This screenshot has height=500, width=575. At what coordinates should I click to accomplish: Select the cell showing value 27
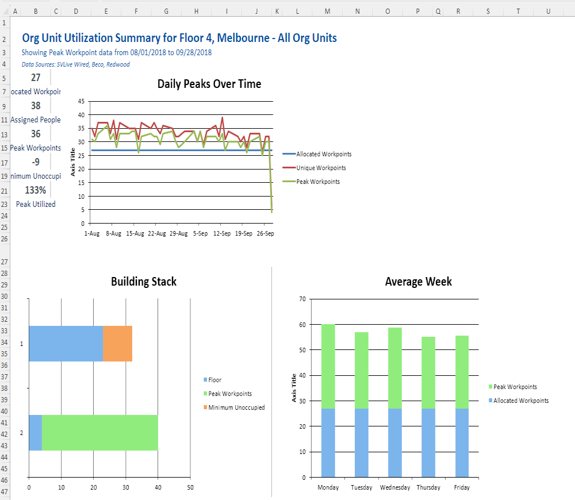point(36,78)
